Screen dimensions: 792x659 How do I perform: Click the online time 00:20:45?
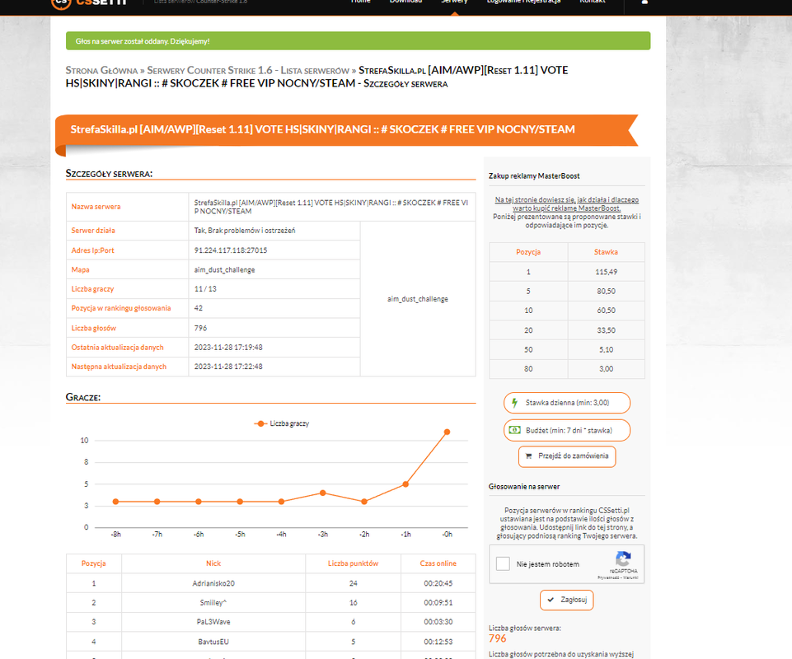point(438,583)
